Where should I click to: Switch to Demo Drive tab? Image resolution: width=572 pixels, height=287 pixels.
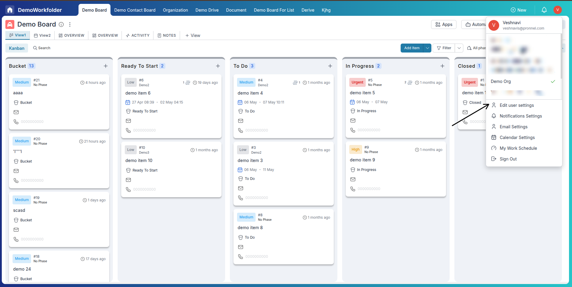(207, 10)
